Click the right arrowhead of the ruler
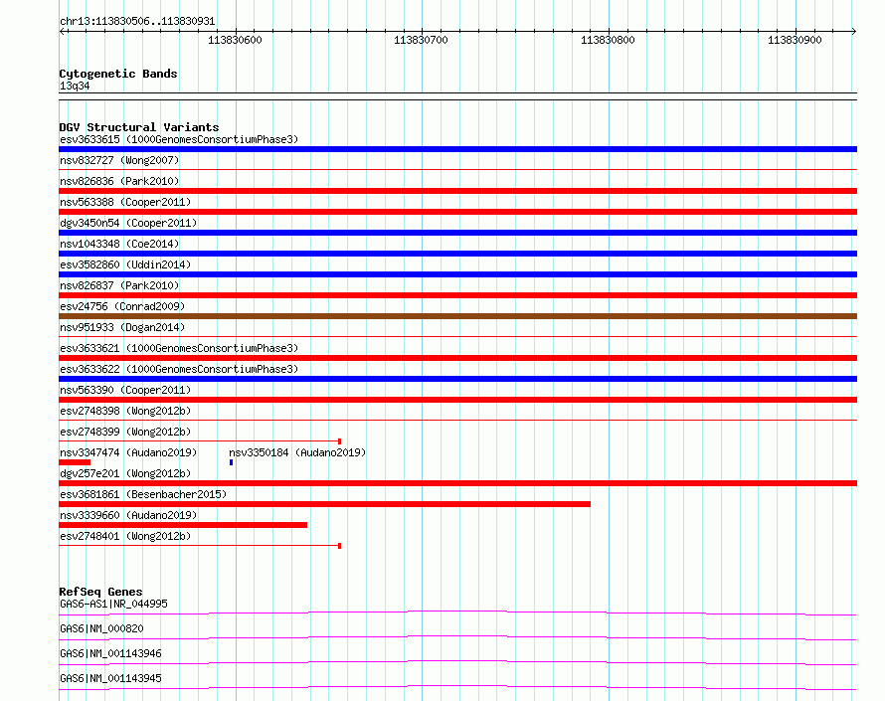The image size is (885, 701). pyautogui.click(x=854, y=31)
